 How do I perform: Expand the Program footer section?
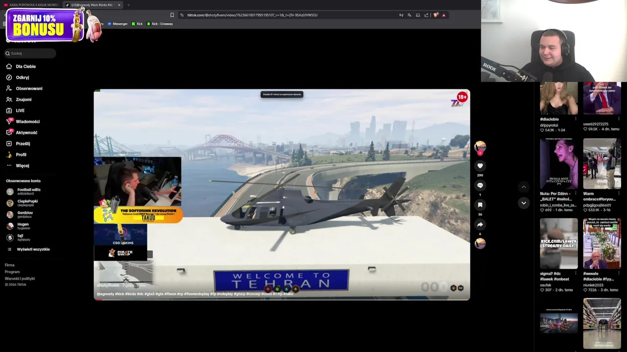[x=12, y=272]
